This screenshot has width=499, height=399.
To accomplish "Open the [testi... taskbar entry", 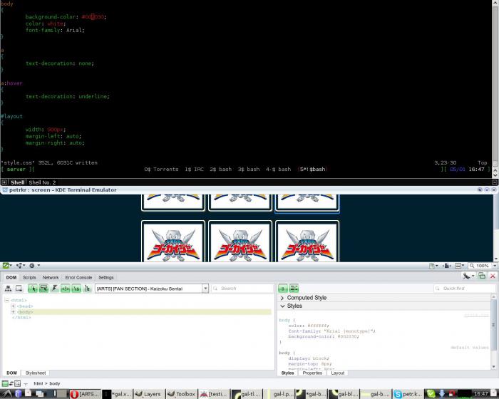I will [x=214, y=394].
